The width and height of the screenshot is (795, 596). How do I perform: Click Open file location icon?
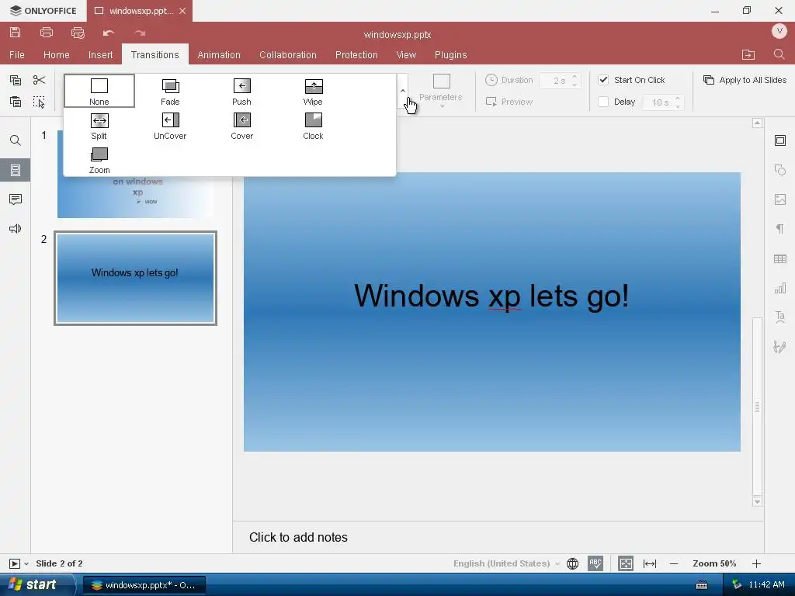[748, 55]
